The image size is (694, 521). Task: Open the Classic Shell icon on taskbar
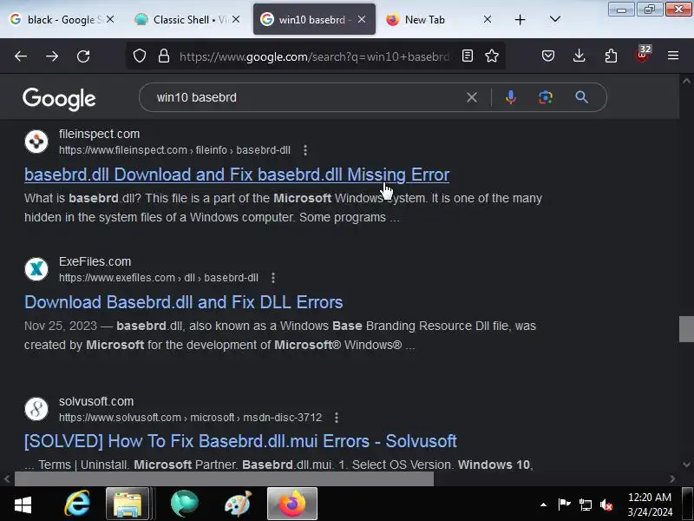pos(184,504)
